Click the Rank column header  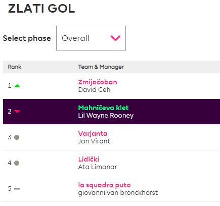click(x=15, y=67)
